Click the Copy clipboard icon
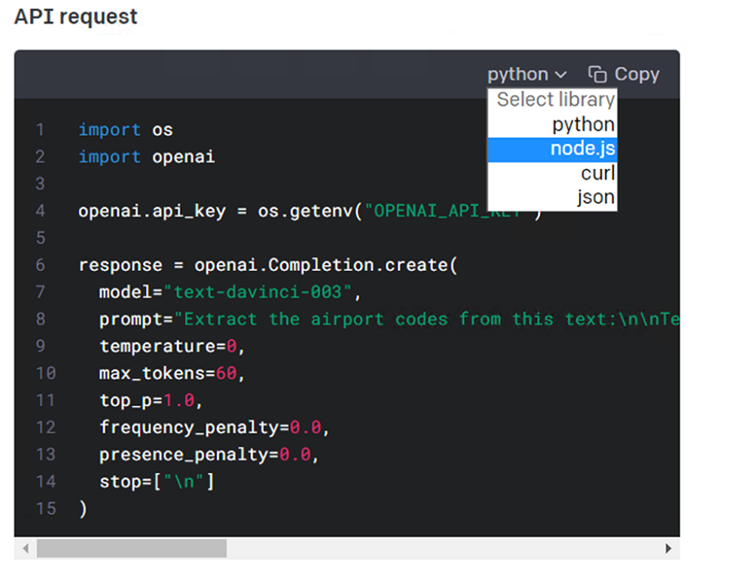This screenshot has height=576, width=756. coord(598,75)
